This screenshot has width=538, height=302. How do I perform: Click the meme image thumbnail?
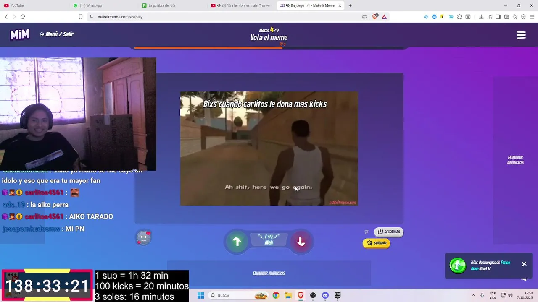pyautogui.click(x=269, y=148)
